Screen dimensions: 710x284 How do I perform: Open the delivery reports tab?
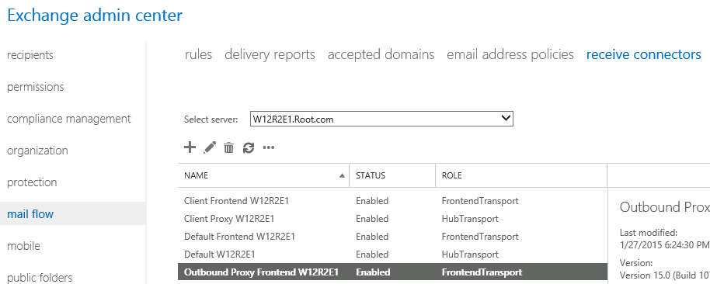click(270, 55)
